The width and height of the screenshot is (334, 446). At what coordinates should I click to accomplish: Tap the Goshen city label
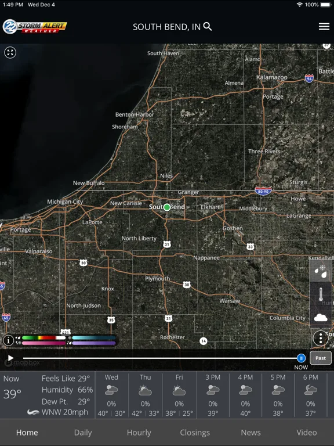tap(233, 228)
